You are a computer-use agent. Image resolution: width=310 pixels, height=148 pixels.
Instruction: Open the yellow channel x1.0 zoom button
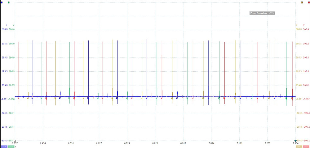[299, 146]
